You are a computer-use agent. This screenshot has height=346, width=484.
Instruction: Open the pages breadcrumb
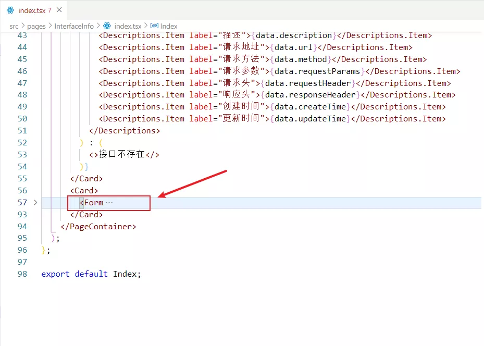click(x=36, y=26)
